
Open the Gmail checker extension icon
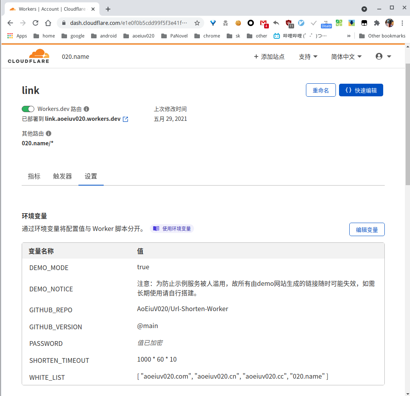point(264,24)
